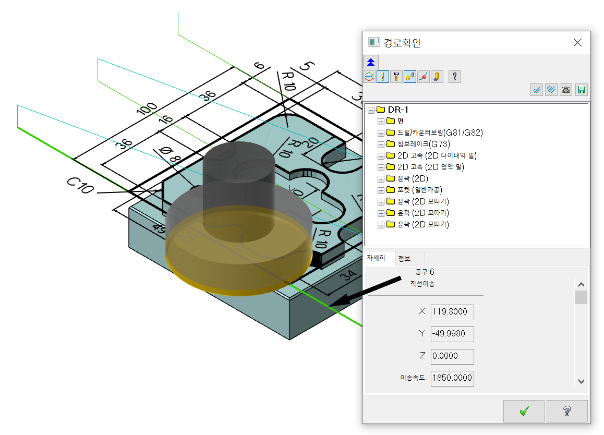Expand 드릴/카운터보링(G81/G82) node

pyautogui.click(x=381, y=134)
